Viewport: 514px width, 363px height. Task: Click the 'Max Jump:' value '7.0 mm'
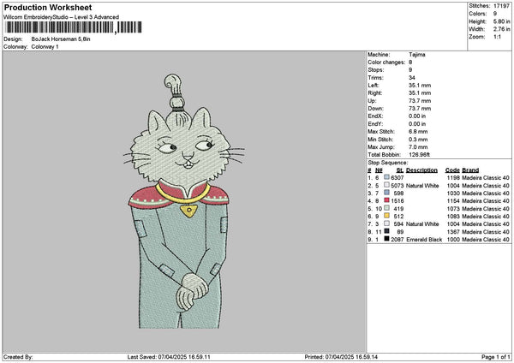coord(418,147)
